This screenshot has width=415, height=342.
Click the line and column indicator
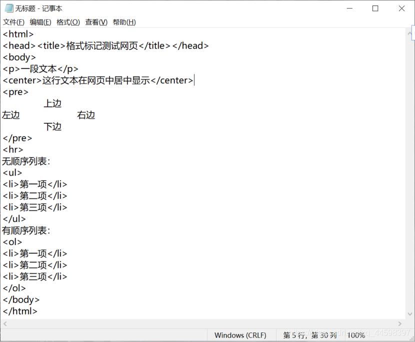(306, 335)
